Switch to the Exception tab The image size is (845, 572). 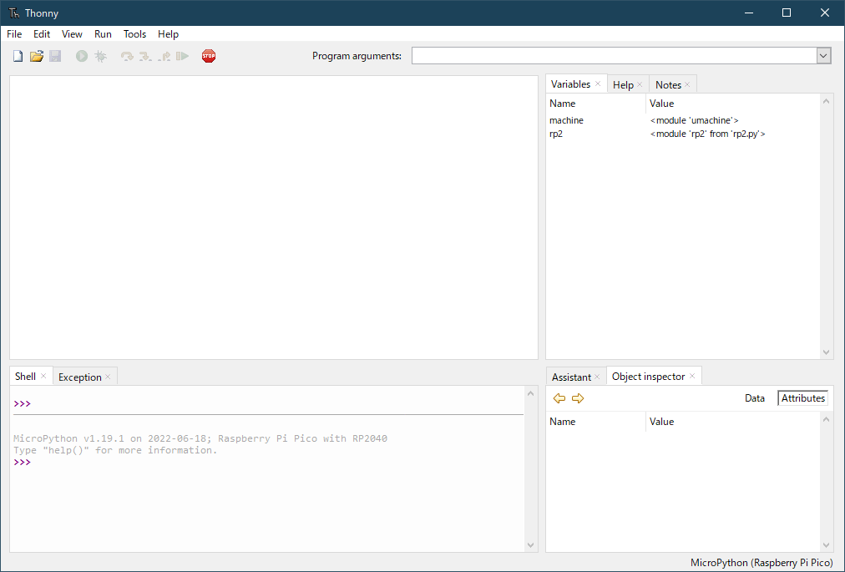79,377
